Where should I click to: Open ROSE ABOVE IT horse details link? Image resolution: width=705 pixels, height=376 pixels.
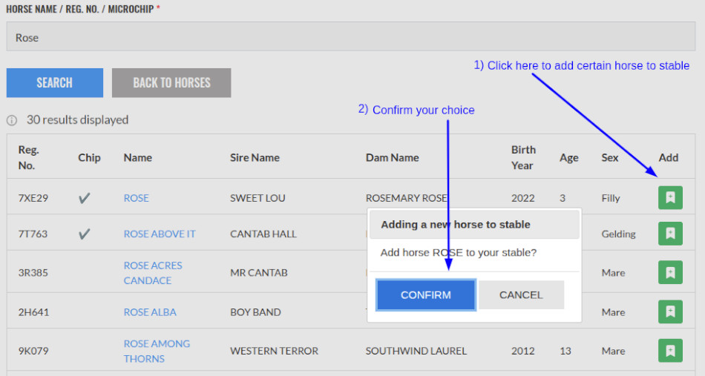tap(160, 234)
